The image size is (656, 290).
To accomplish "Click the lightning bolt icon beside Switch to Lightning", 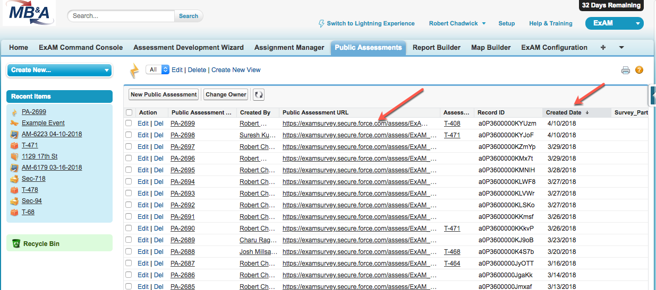I will [x=321, y=24].
